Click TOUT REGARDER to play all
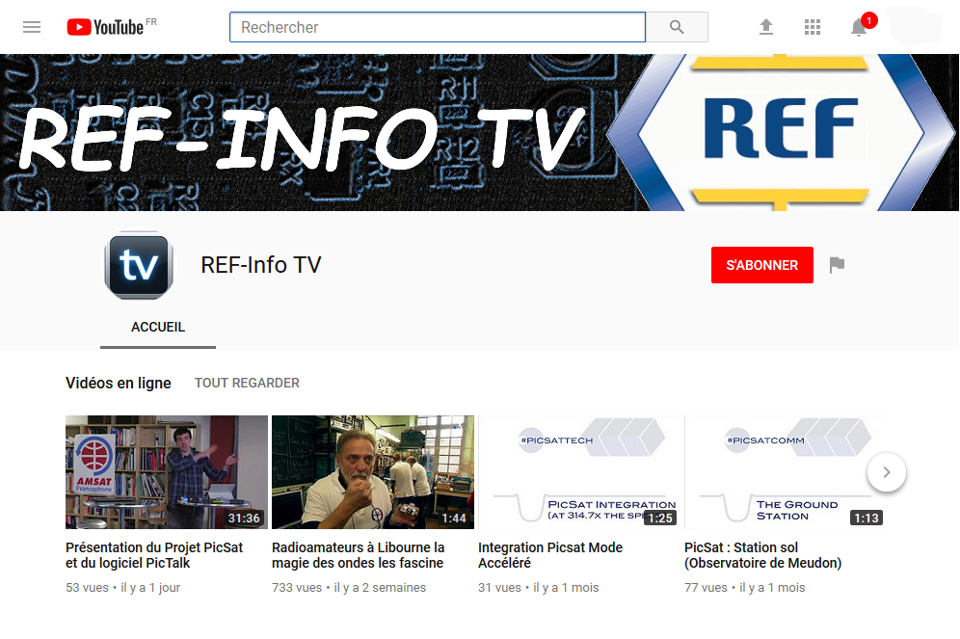 (x=247, y=384)
